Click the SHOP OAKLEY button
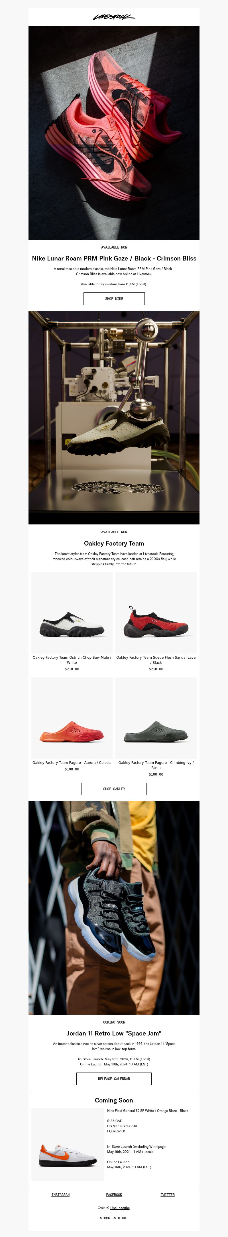The image size is (228, 1237). coord(114,789)
